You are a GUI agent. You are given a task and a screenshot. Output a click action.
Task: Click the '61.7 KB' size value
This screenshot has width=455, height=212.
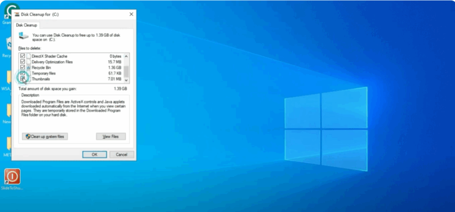coord(115,73)
